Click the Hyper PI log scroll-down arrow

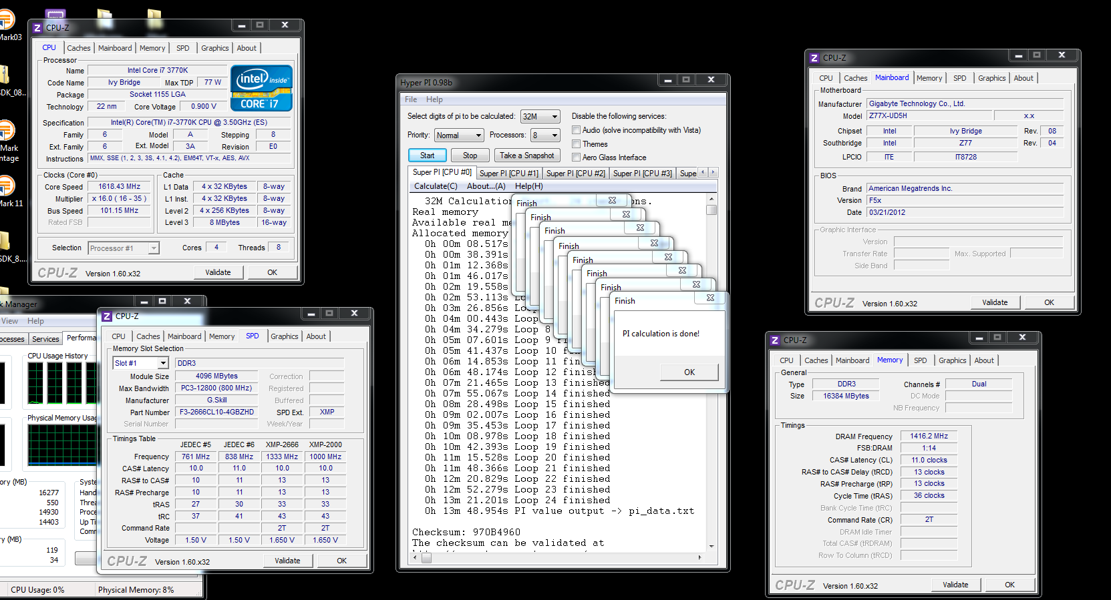pyautogui.click(x=711, y=546)
